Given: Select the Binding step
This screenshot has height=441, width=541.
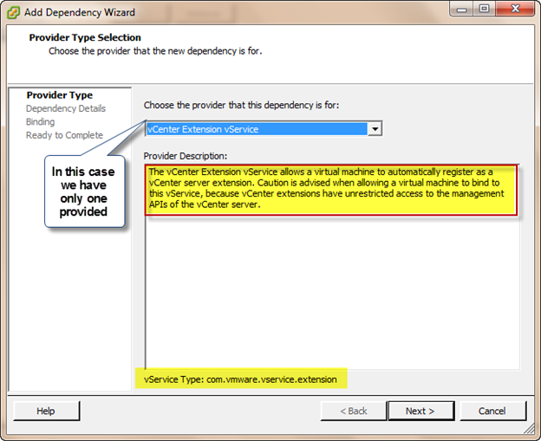Looking at the screenshot, I should (41, 122).
